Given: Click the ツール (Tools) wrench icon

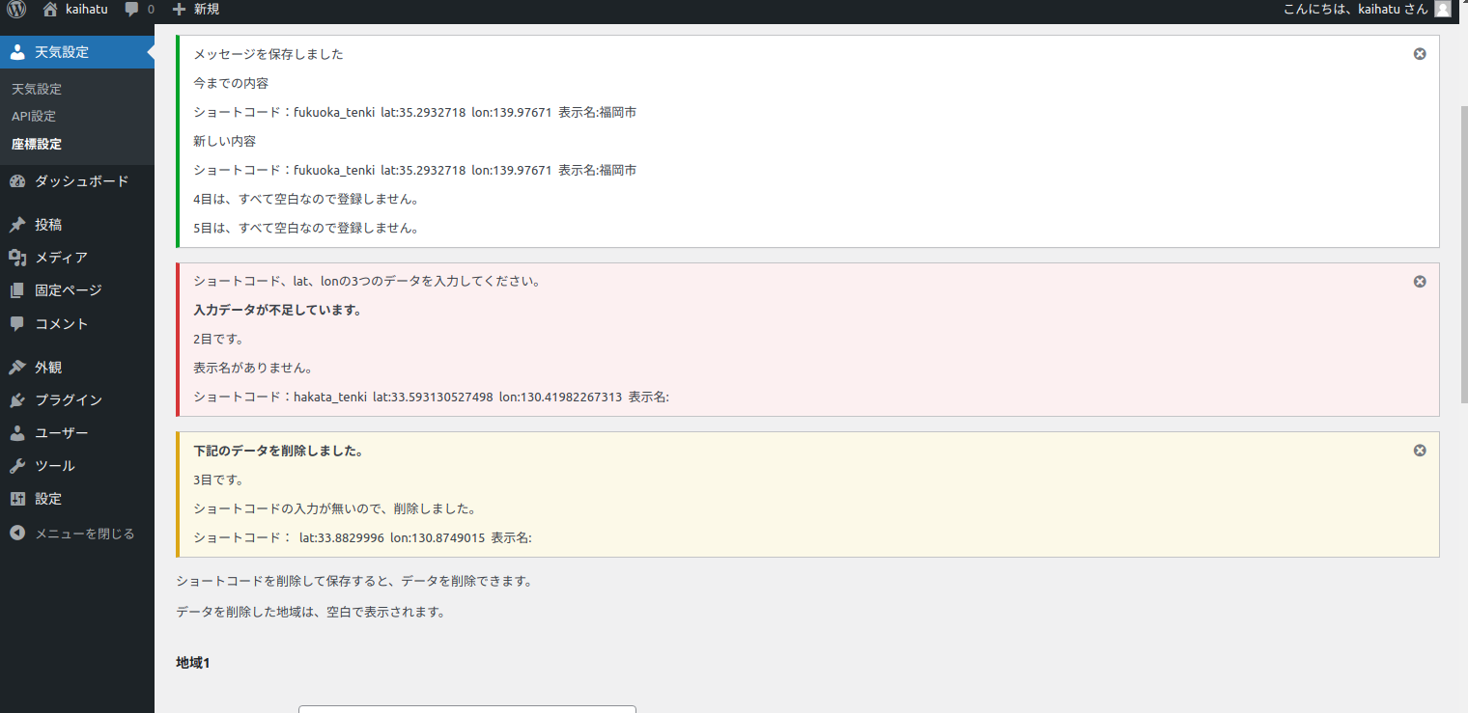Looking at the screenshot, I should [16, 465].
